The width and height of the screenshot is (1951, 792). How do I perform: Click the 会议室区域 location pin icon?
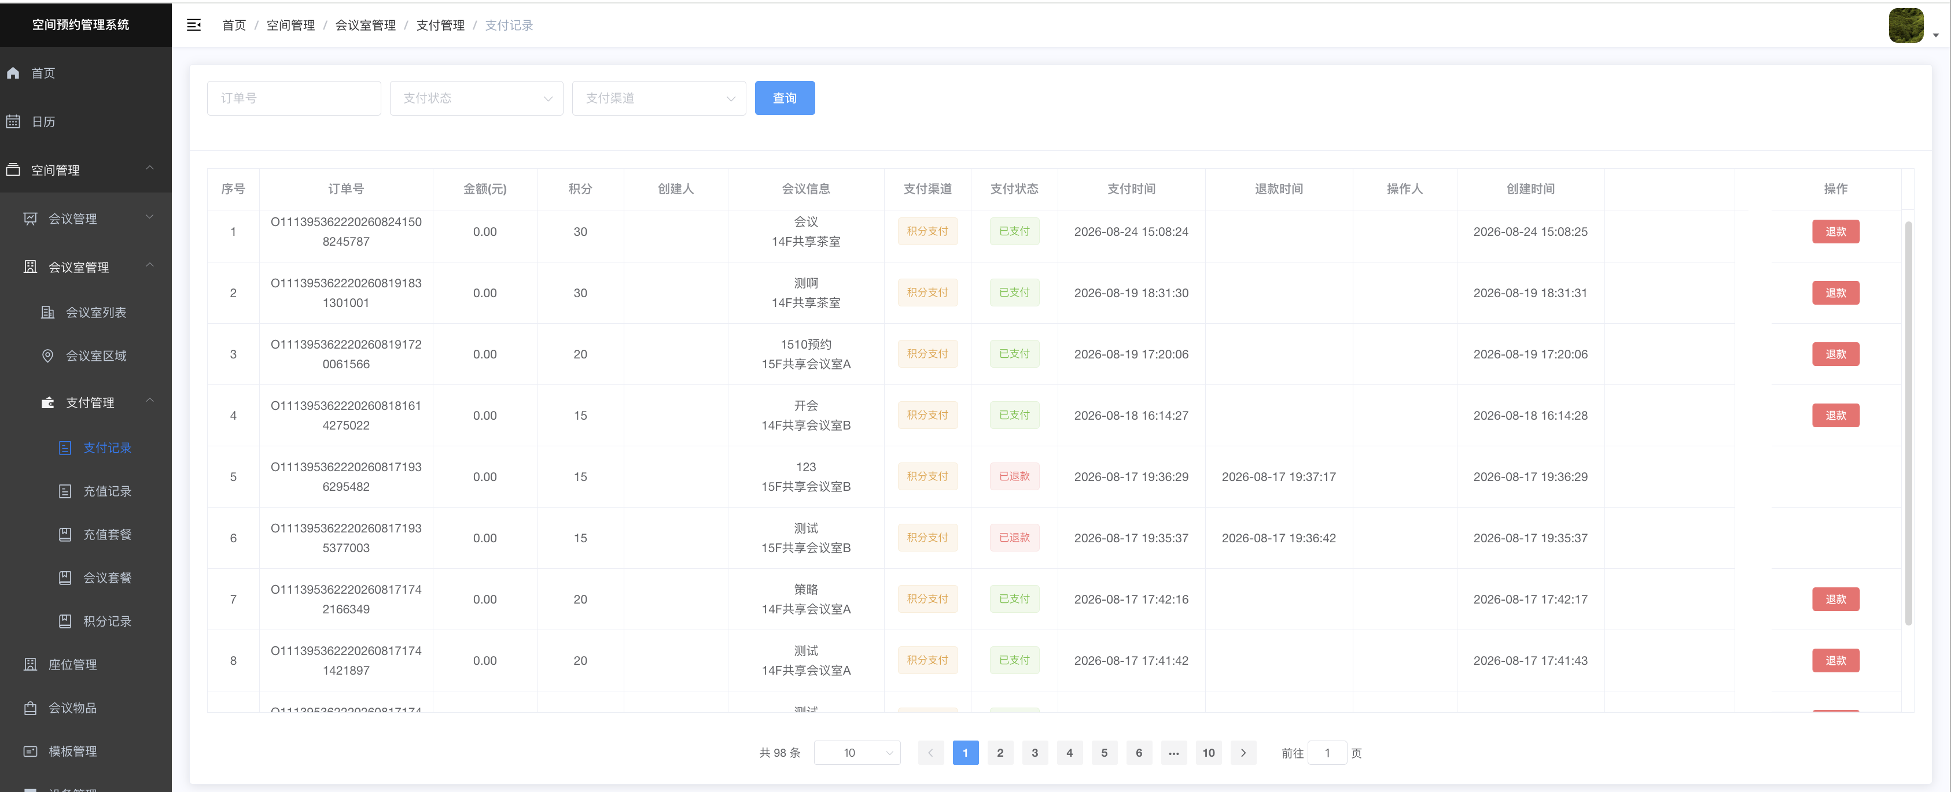click(47, 356)
